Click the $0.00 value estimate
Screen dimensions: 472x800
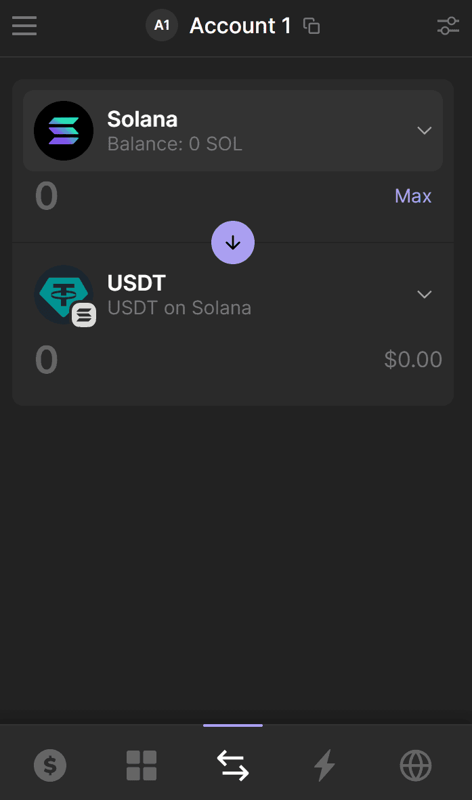[x=413, y=360]
